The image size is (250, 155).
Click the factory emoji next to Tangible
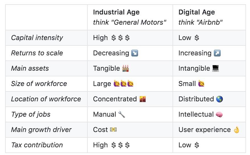pos(126,68)
